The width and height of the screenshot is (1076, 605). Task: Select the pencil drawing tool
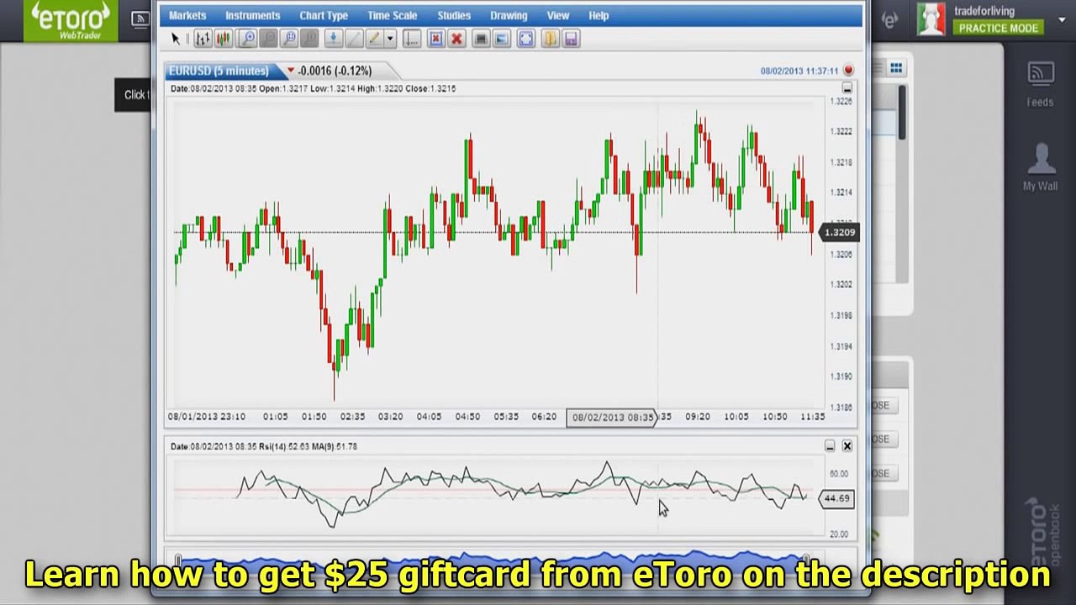click(373, 39)
